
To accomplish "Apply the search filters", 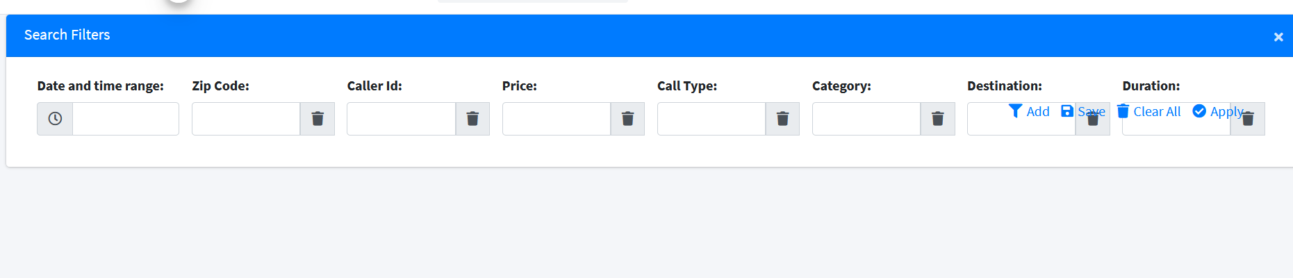I will [x=1217, y=111].
